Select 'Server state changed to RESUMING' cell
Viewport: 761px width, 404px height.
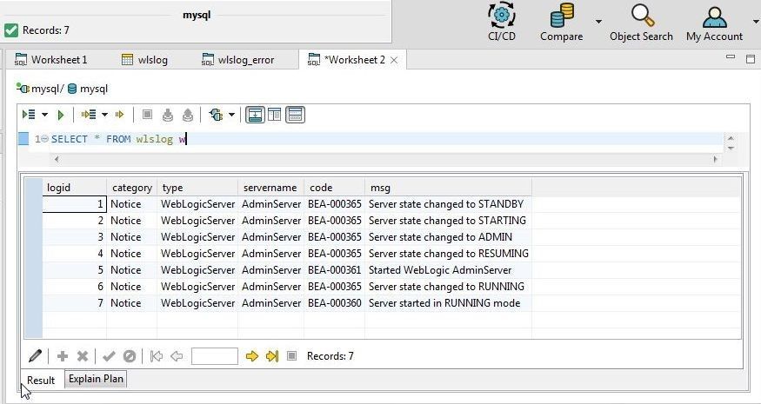[448, 254]
